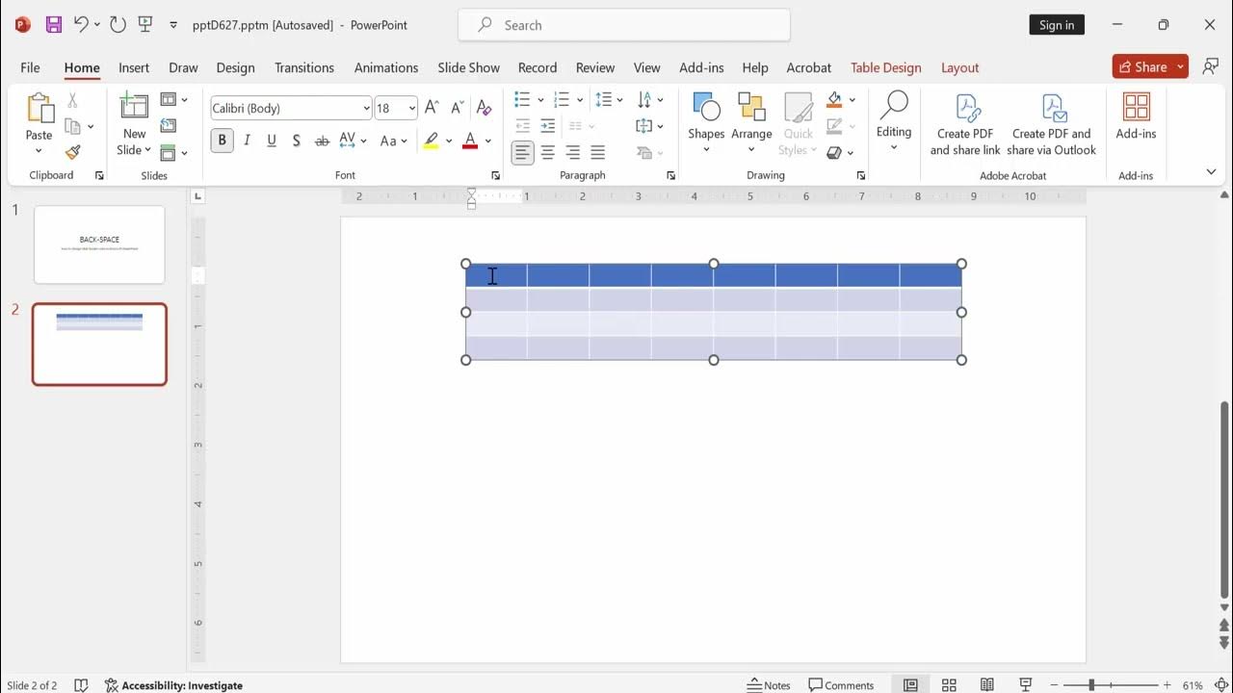Screen dimensions: 1233x693
Task: Undo the last action
Action: click(81, 25)
